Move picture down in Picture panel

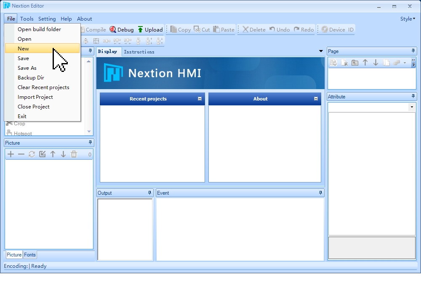[64, 154]
